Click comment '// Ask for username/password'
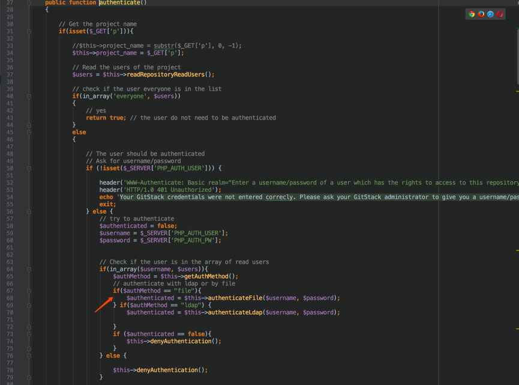This screenshot has width=519, height=385. (x=133, y=161)
